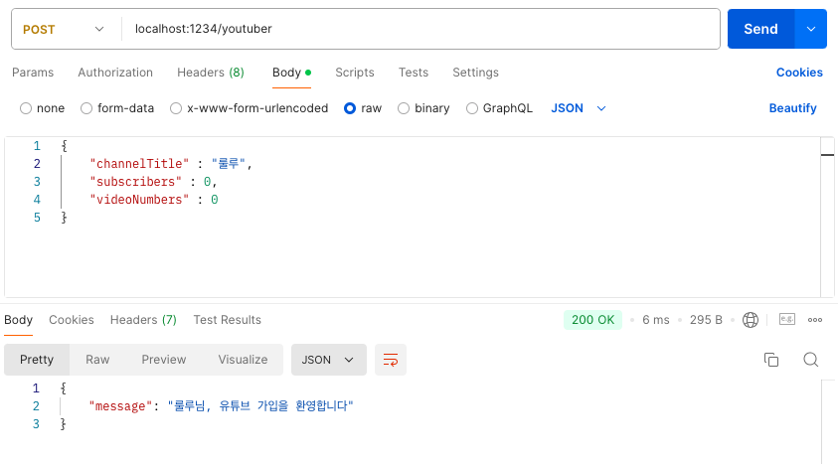Select x-www-form-urlencoded radio option
The image size is (838, 464).
pyautogui.click(x=176, y=108)
